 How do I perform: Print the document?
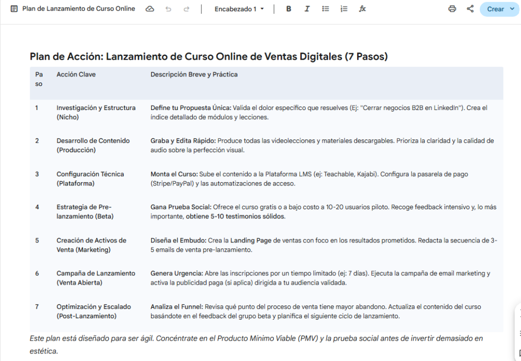coord(452,9)
